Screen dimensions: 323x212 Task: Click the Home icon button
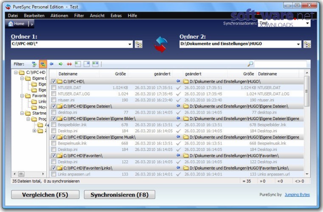pos(17,24)
